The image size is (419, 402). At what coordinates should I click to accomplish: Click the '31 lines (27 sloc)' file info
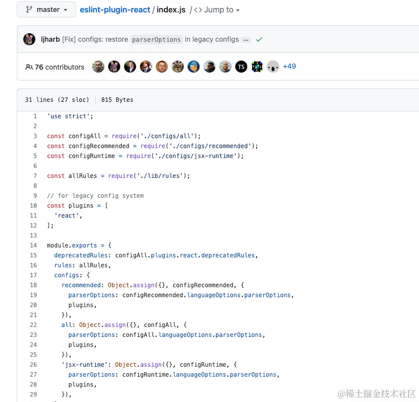pyautogui.click(x=57, y=100)
